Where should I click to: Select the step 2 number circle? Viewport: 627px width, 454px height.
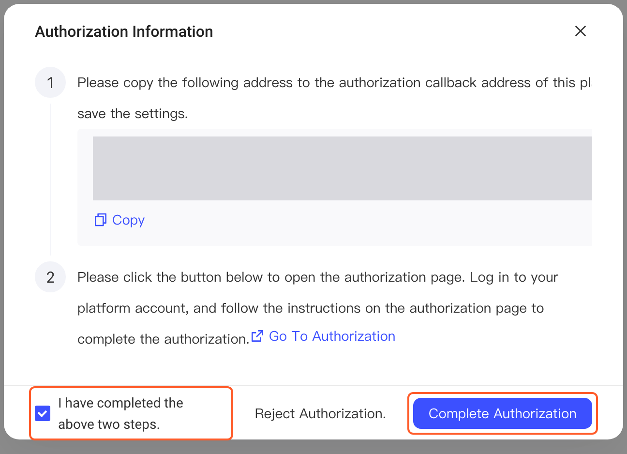tap(50, 277)
